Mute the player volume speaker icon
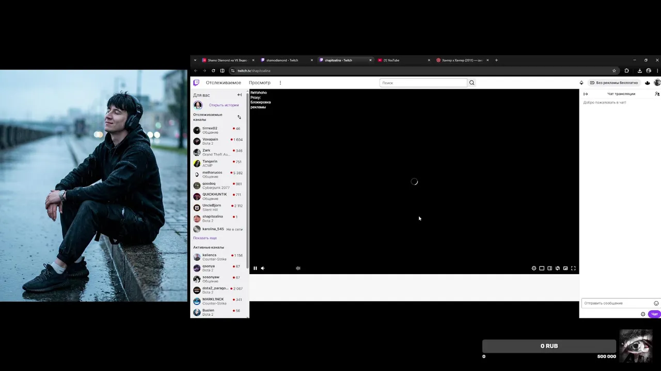 click(263, 268)
